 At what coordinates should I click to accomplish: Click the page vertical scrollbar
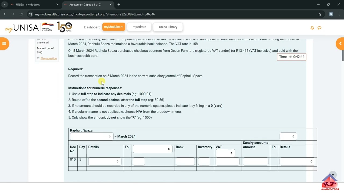point(342,55)
